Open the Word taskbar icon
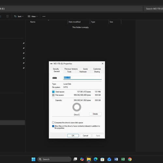This screenshot has width=163, height=163. 116,159
